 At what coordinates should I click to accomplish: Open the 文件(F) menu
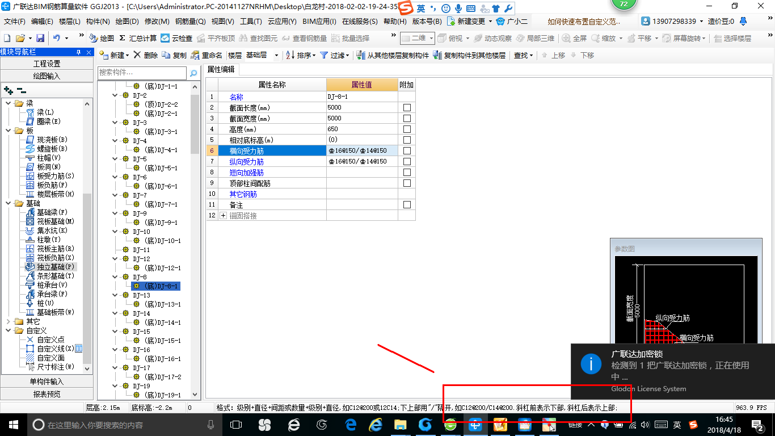14,22
